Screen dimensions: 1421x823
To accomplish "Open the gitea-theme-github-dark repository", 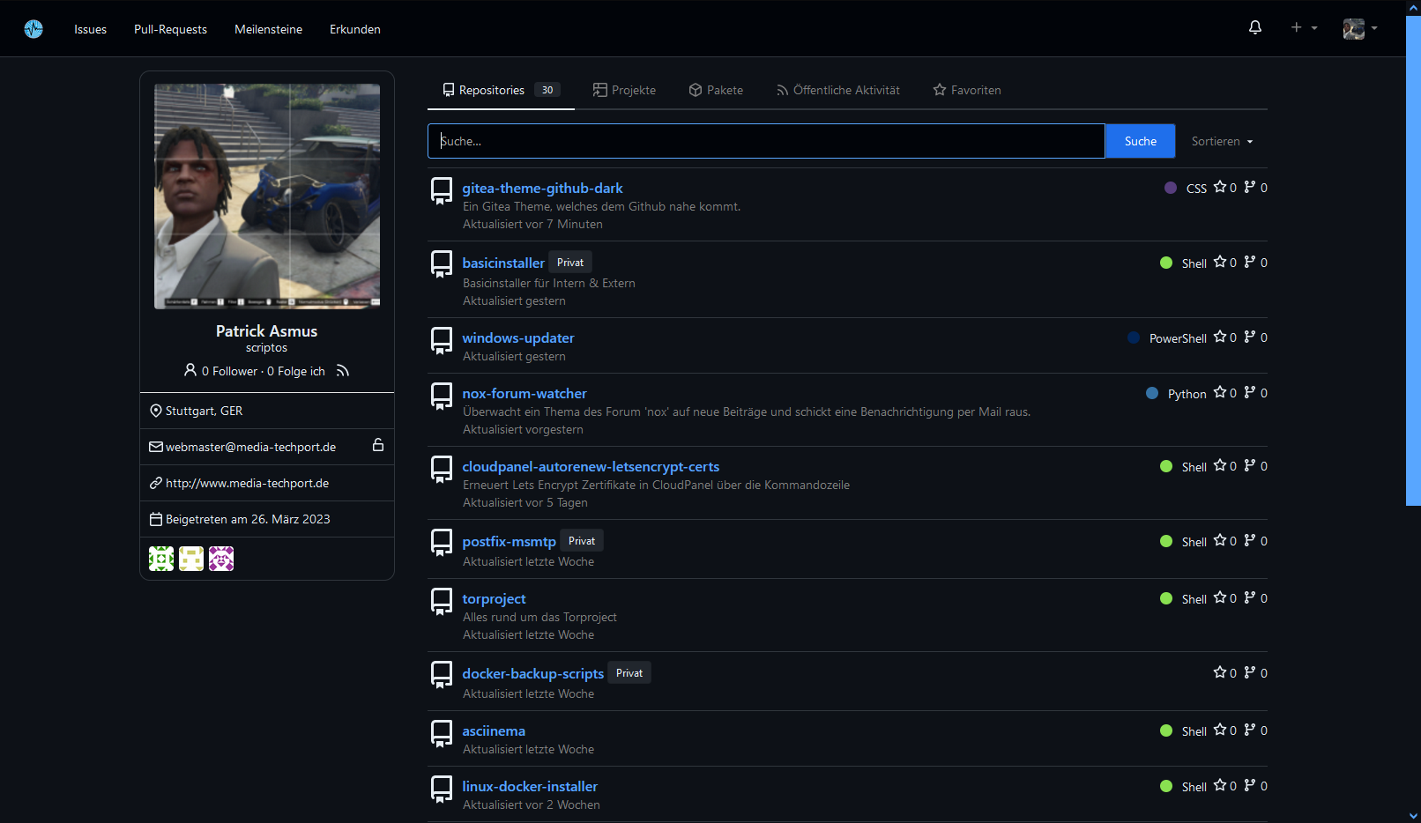I will tap(542, 188).
